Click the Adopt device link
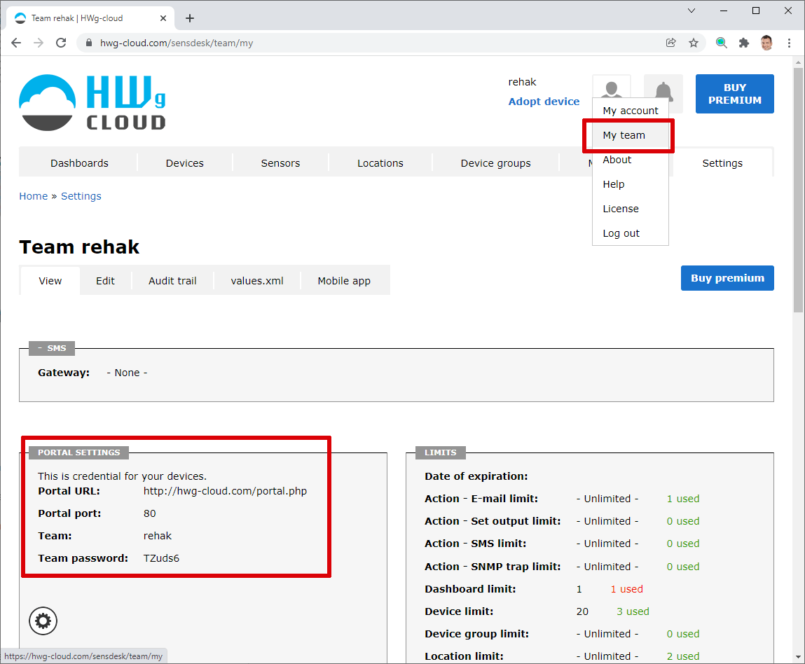The image size is (805, 664). tap(544, 102)
